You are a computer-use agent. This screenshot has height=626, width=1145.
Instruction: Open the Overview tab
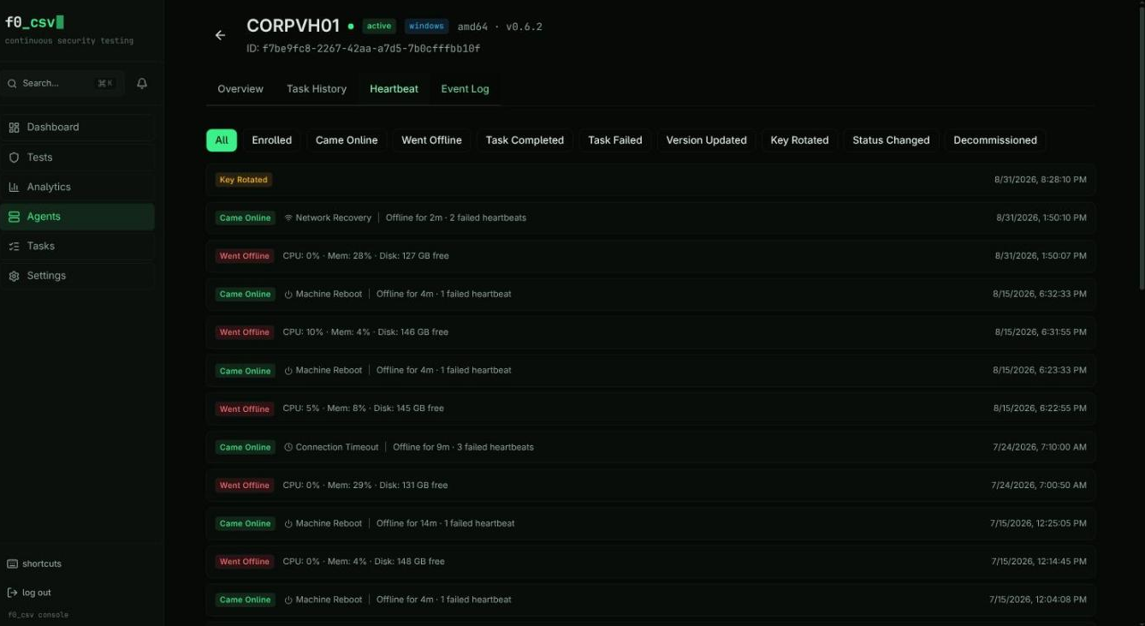[x=240, y=89]
